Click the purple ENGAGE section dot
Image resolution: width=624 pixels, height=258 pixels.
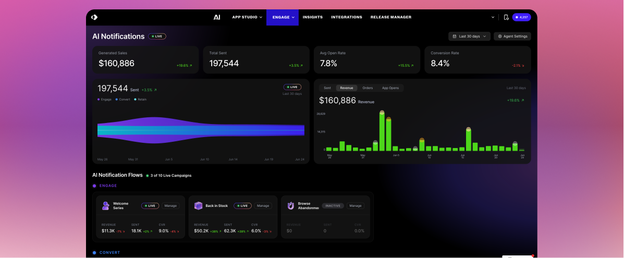pyautogui.click(x=94, y=186)
